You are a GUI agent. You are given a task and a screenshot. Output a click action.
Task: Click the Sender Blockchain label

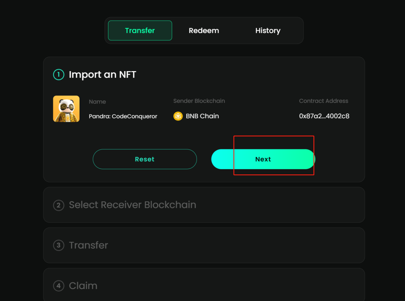point(199,101)
